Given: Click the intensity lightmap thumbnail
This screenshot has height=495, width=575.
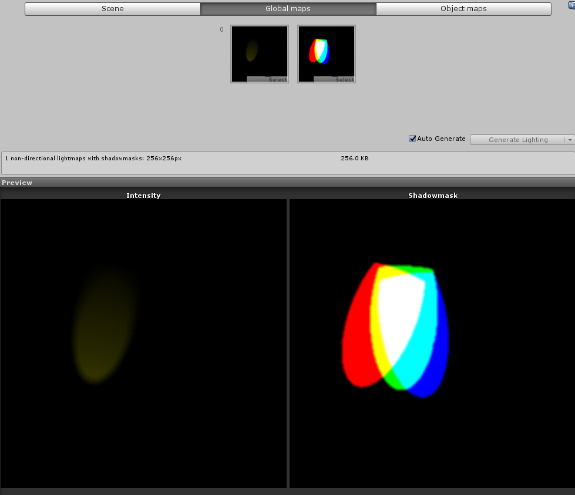Looking at the screenshot, I should click(x=259, y=51).
